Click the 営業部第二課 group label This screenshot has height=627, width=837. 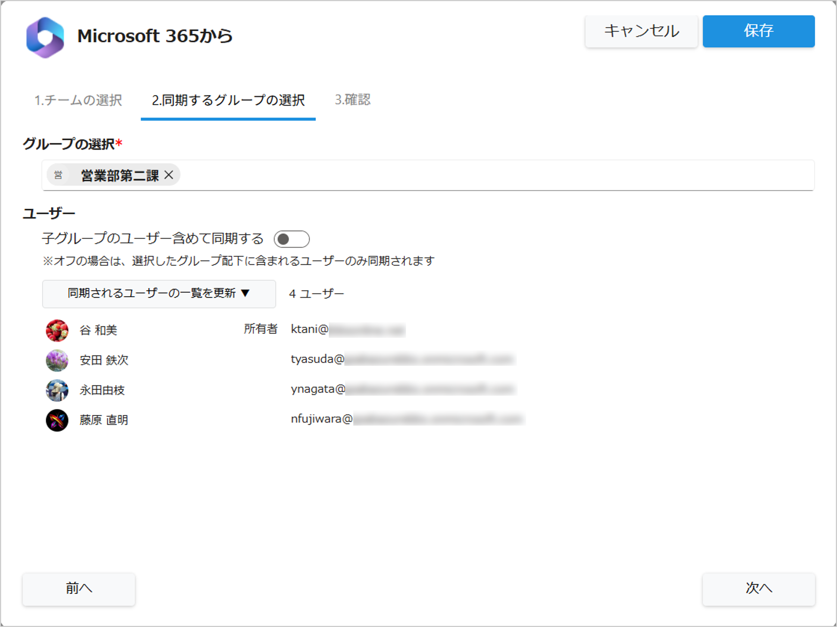click(120, 175)
